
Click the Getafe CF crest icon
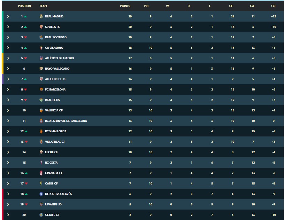(x=41, y=215)
